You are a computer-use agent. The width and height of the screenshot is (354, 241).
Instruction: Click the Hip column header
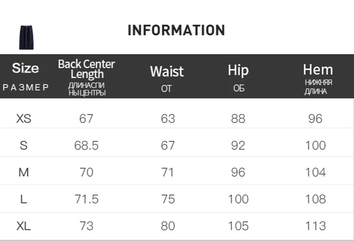pos(238,70)
